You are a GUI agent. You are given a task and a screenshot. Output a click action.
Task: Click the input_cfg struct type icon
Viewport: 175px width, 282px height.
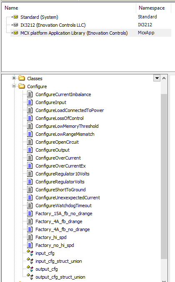pyautogui.click(x=30, y=253)
